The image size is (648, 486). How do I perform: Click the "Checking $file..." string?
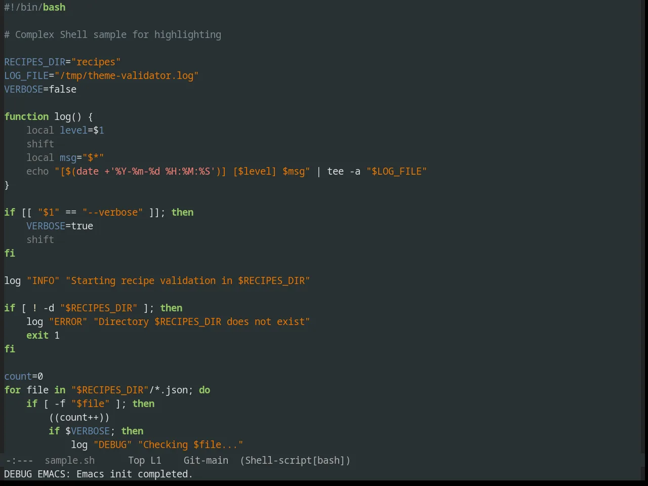point(191,445)
